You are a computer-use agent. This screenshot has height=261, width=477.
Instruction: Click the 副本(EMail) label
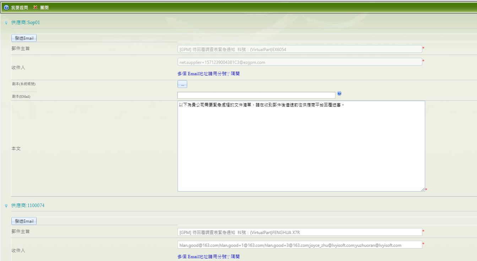pyautogui.click(x=21, y=96)
